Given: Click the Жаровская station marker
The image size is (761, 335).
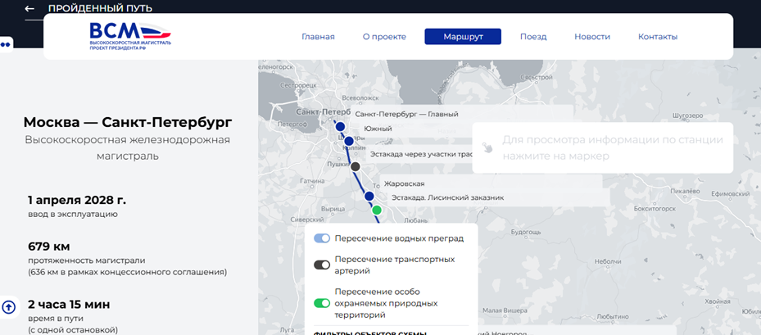Looking at the screenshot, I should (x=369, y=196).
